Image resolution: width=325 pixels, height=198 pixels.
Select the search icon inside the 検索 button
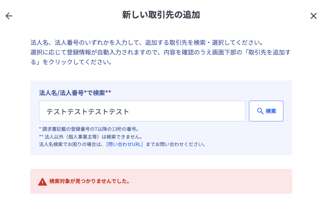pyautogui.click(x=260, y=111)
